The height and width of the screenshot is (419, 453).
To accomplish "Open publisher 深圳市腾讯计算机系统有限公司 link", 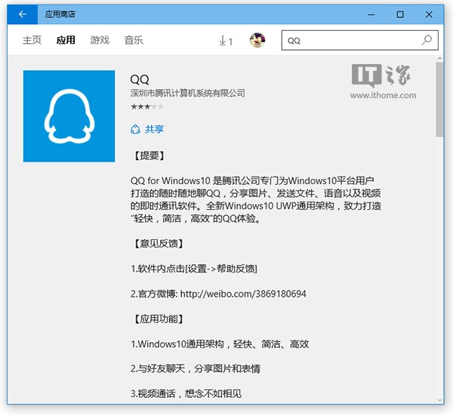I will click(x=187, y=93).
